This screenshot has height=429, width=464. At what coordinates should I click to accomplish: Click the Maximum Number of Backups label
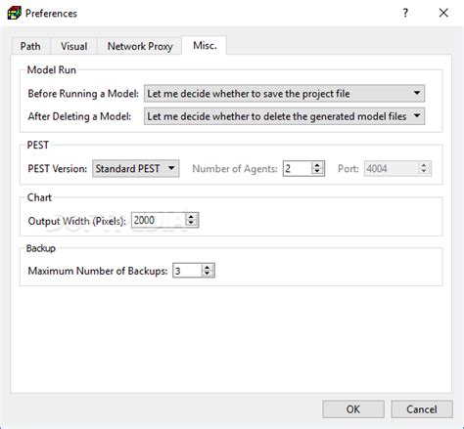(x=98, y=271)
